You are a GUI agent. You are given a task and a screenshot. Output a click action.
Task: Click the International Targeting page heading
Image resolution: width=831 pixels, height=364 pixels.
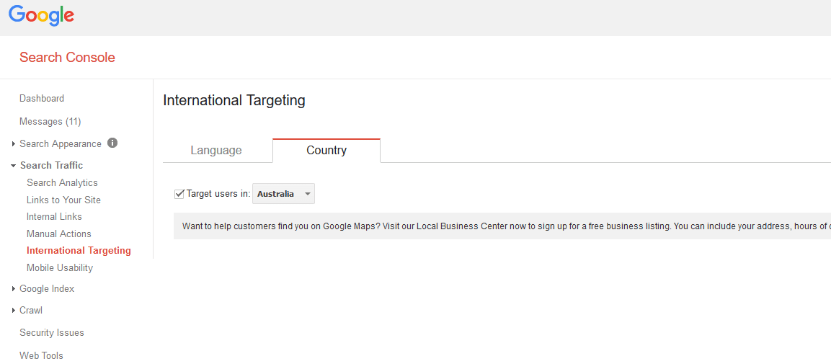tap(234, 100)
